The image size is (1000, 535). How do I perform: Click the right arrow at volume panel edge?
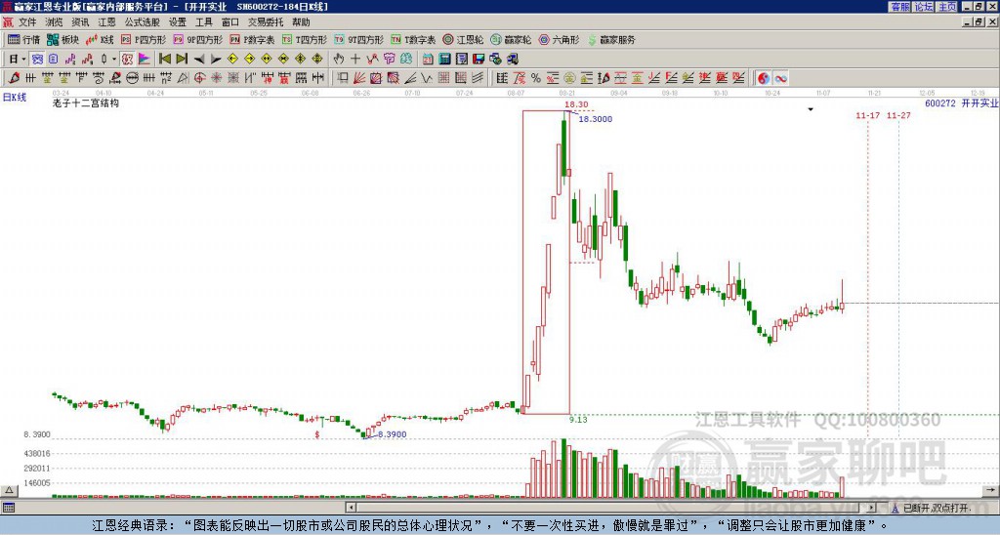click(x=990, y=490)
